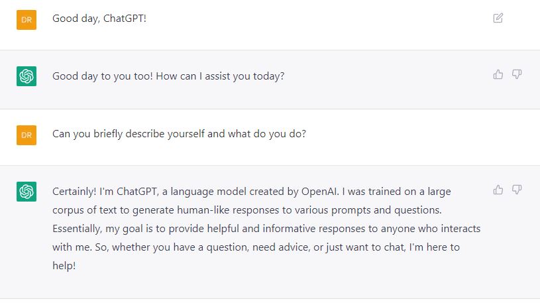The image size is (540, 305).
Task: Thumbs down the "Good day to you too!" reply
Action: click(517, 74)
